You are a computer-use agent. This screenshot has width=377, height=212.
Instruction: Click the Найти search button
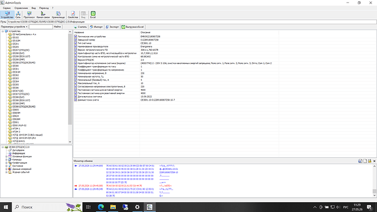(57, 27)
